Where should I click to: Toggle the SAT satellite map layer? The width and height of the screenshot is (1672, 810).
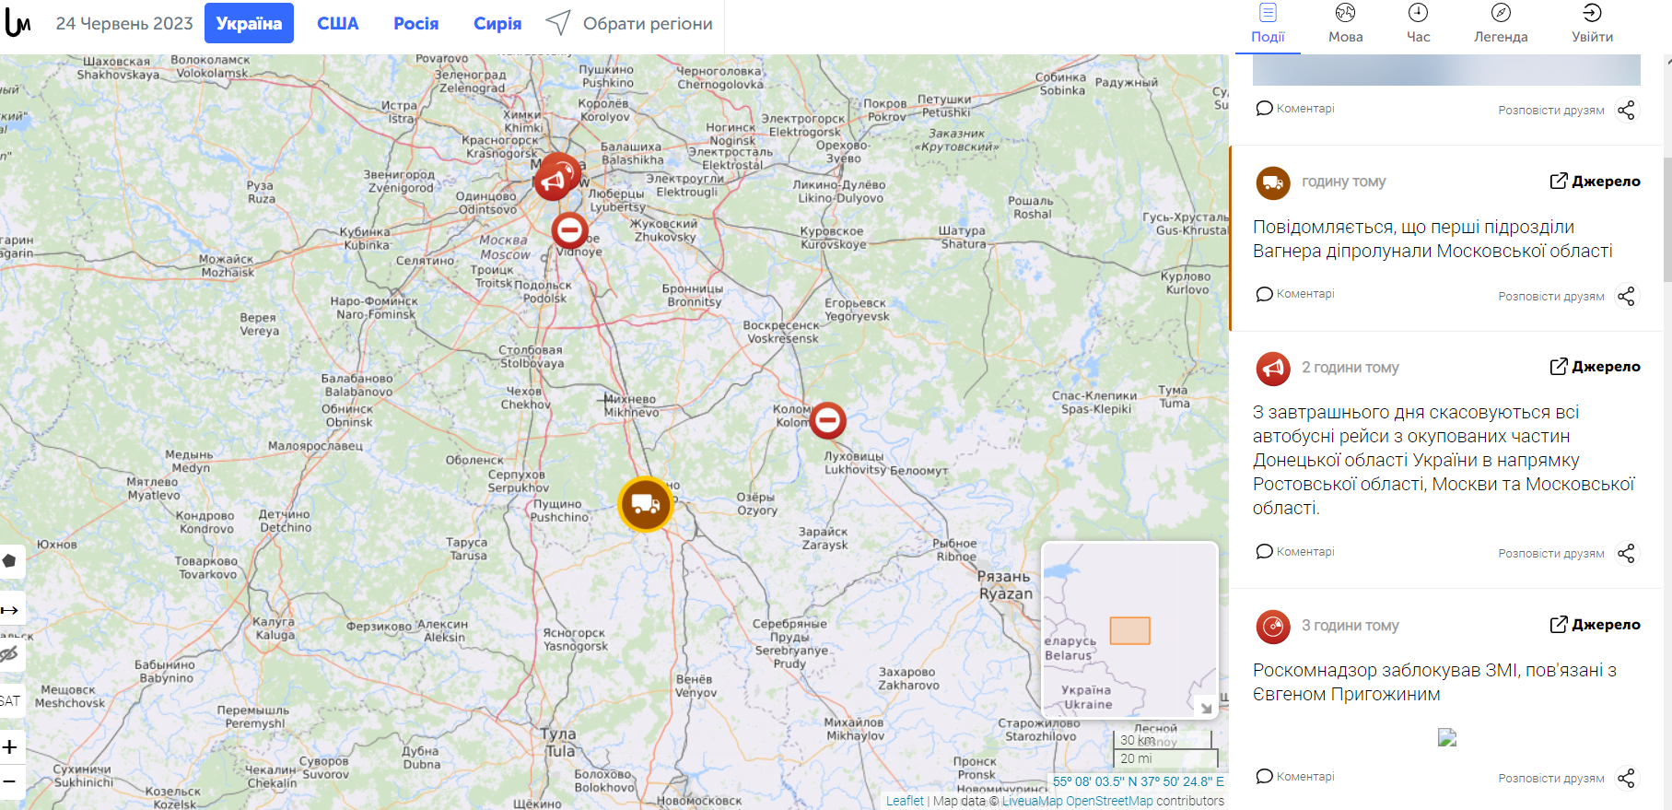click(x=10, y=701)
